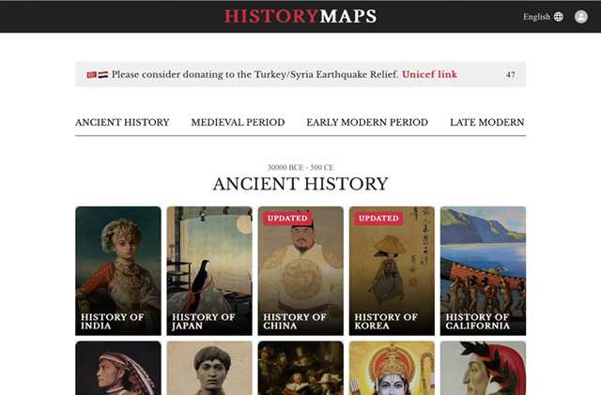Follow the Unicef link in the banner
This screenshot has width=601, height=395.
click(429, 74)
